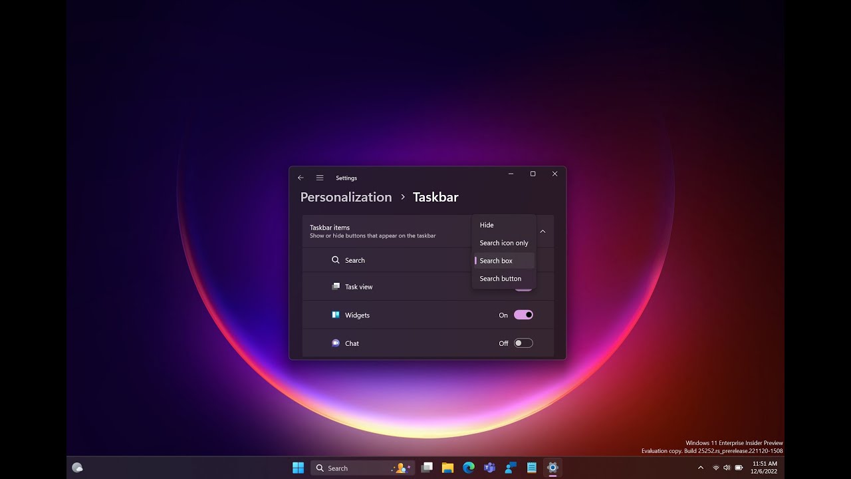Open the Windows Start button
Image resolution: width=851 pixels, height=479 pixels.
pyautogui.click(x=299, y=468)
